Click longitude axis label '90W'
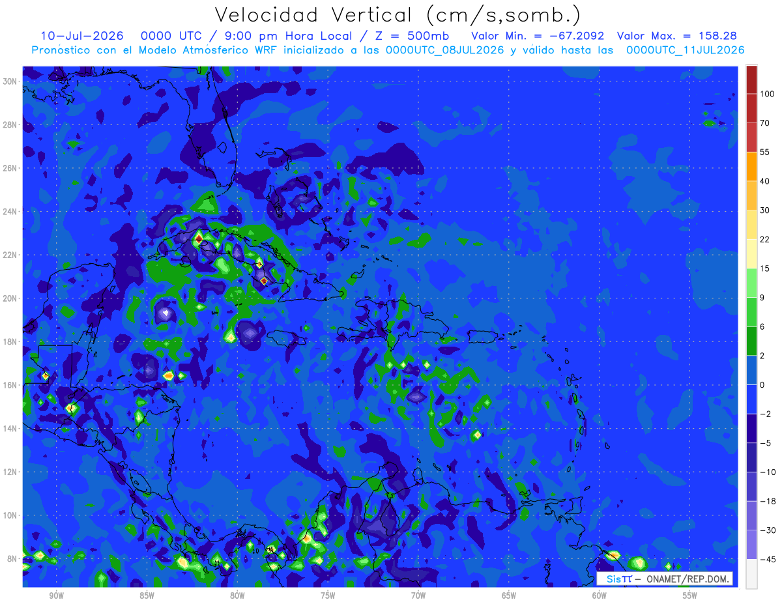Image resolution: width=782 pixels, height=604 pixels. [x=56, y=596]
